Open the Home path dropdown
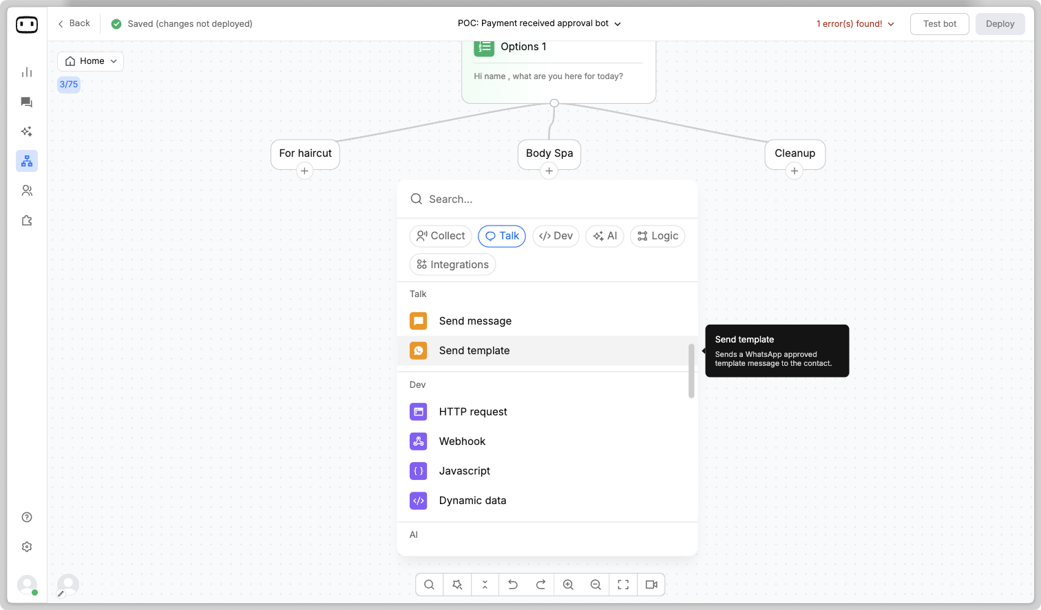1041x610 pixels. pyautogui.click(x=90, y=61)
